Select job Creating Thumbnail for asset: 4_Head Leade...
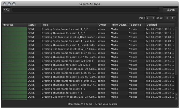This screenshot has height=108, width=179. [x=88, y=45]
